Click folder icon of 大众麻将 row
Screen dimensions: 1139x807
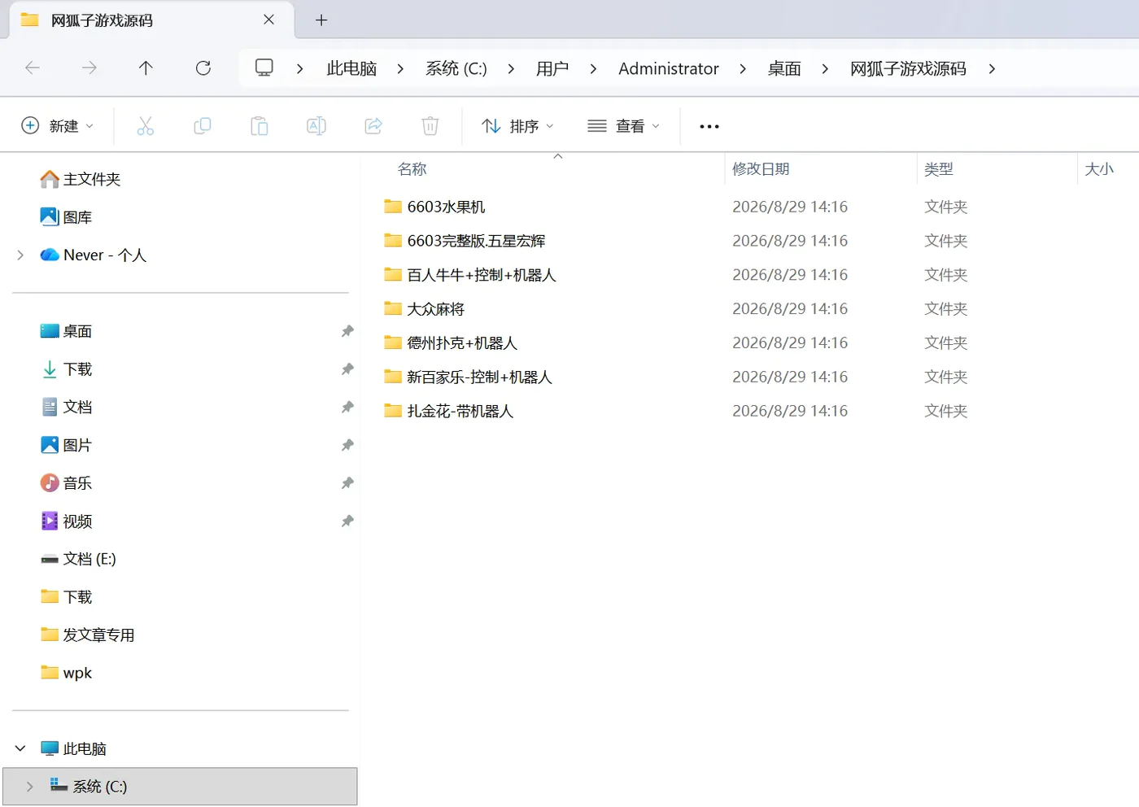[393, 308]
